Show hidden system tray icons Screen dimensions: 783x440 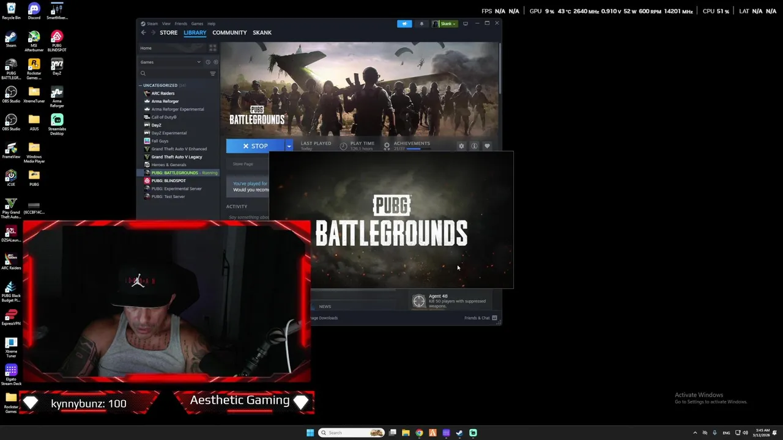pos(695,433)
